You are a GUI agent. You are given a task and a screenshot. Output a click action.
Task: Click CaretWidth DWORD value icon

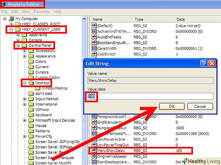(94, 48)
